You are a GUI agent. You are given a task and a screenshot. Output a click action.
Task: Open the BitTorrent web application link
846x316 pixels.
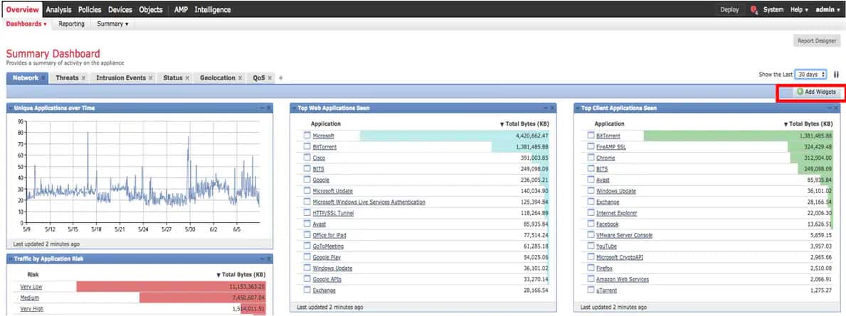coord(324,147)
